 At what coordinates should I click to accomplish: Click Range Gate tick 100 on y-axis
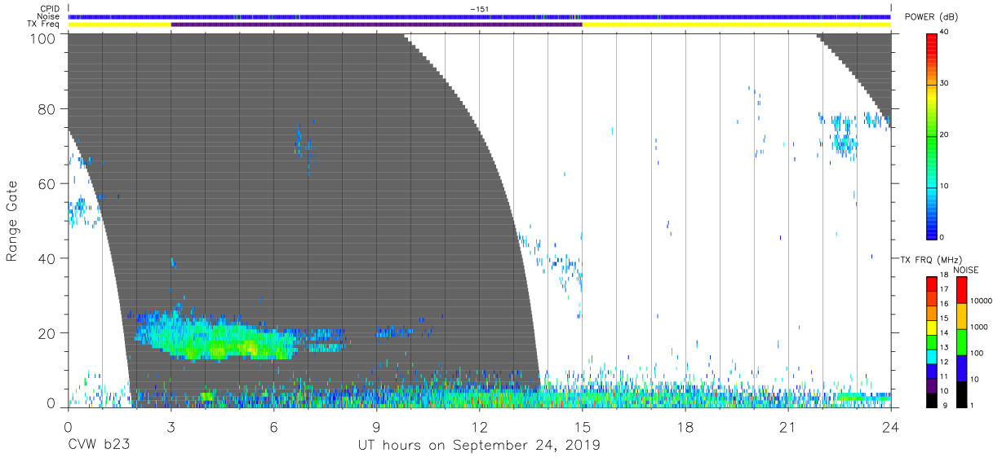click(x=43, y=37)
